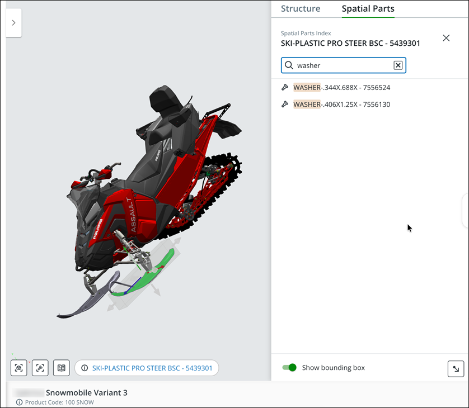Viewport: 469px width, 408px height.
Task: Click the Snowmobile Variant 3 title
Action: pos(86,392)
